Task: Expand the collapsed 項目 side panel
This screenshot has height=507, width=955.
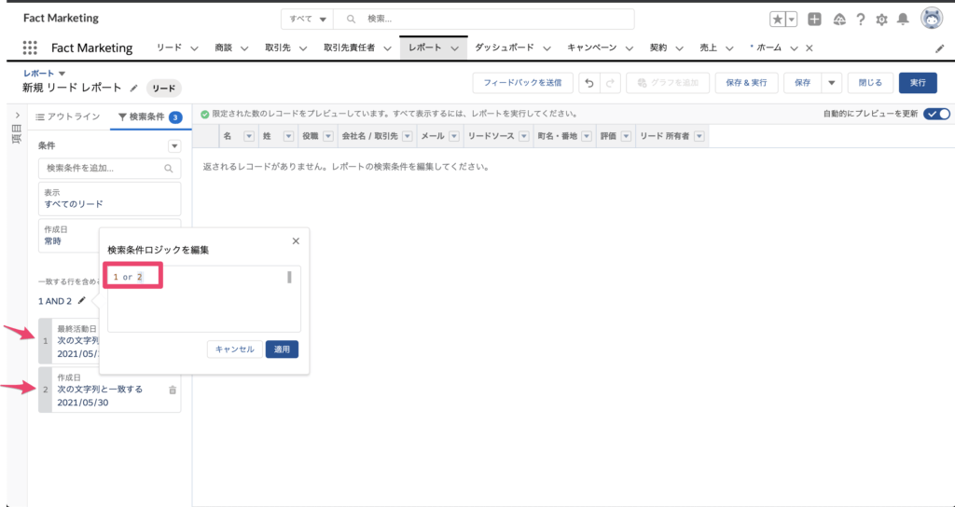Action: point(17,115)
